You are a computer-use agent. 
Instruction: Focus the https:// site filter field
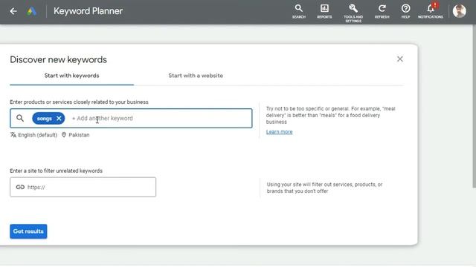[x=83, y=187]
